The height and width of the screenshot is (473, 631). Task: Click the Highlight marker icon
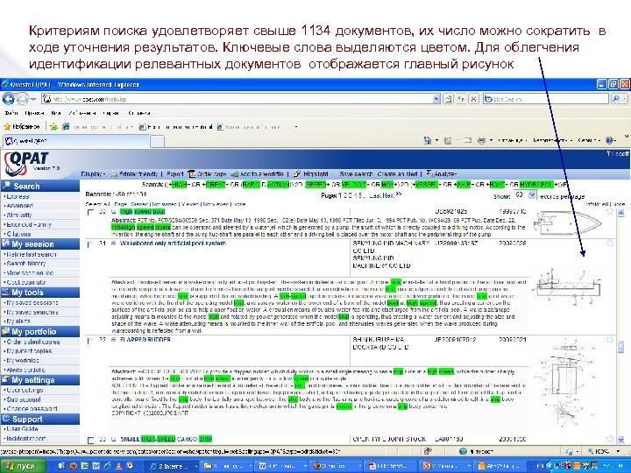point(297,174)
